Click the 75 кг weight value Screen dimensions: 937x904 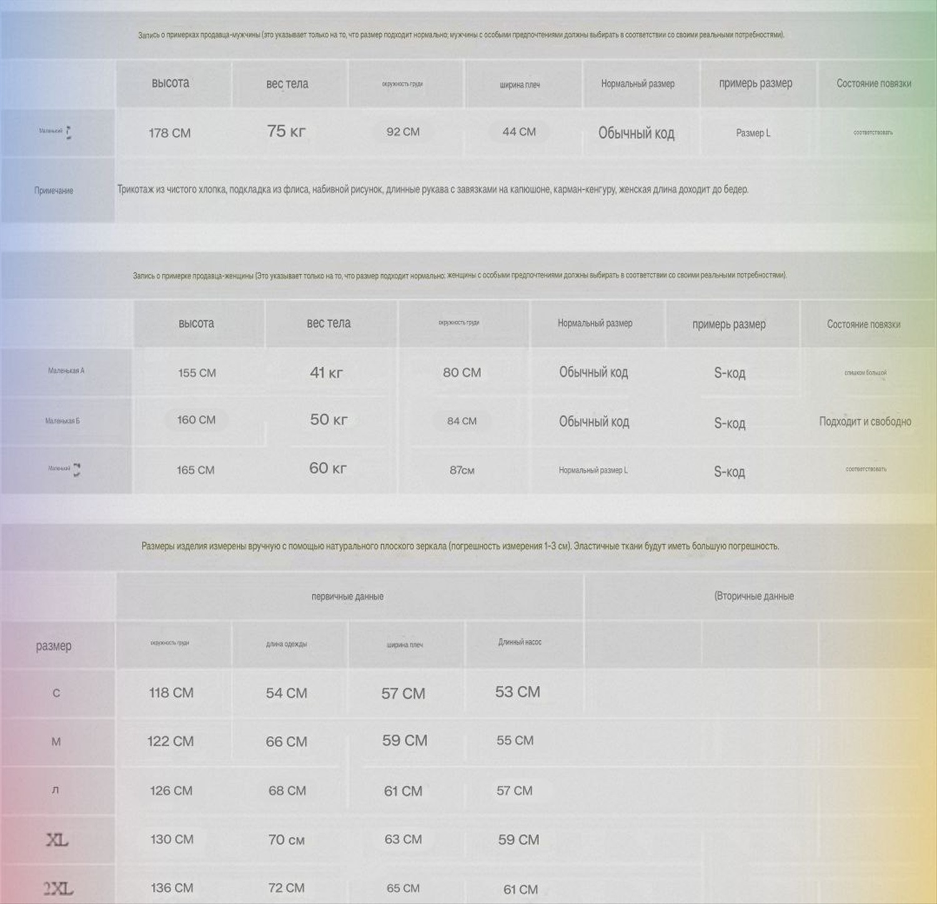tap(286, 132)
